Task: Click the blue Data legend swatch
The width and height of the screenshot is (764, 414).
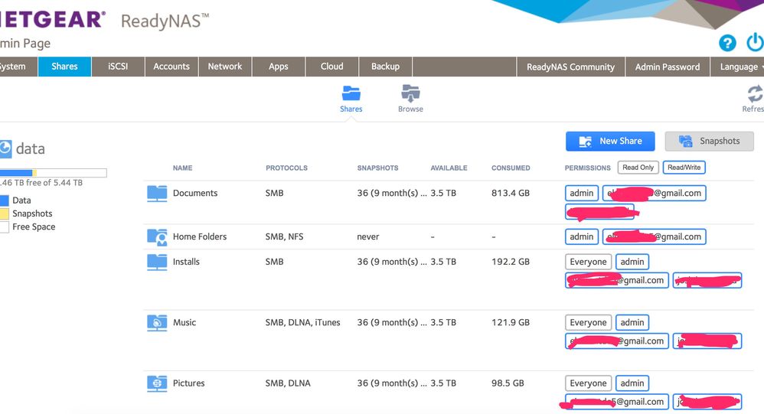Action: coord(5,200)
